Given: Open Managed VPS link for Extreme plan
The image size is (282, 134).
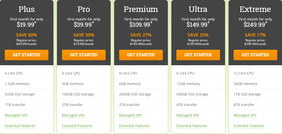Looking at the screenshot, I should pyautogui.click(x=245, y=115).
